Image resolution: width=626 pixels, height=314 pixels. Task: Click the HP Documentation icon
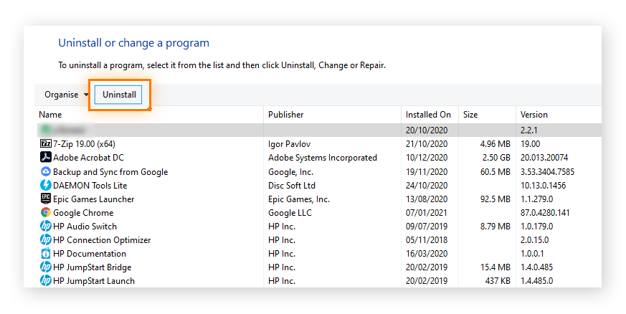(46, 253)
